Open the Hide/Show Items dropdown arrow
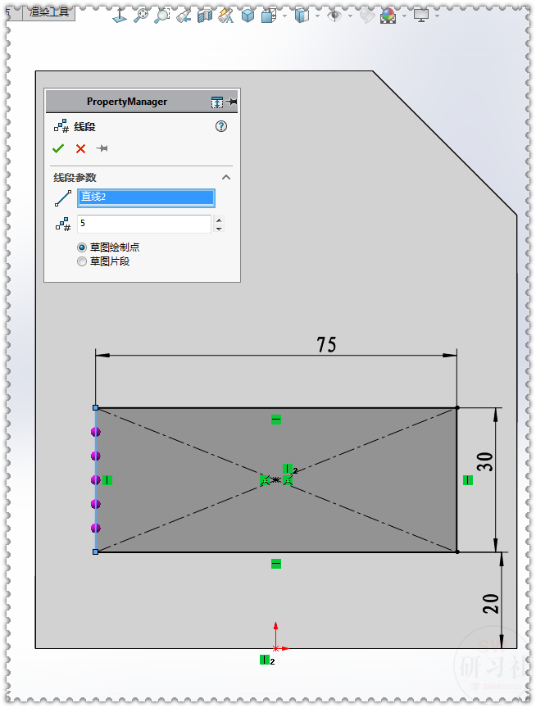 (351, 16)
